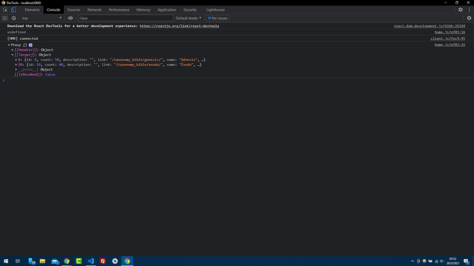Open DevTools settings gear in tab bar
This screenshot has height=266, width=474.
(x=460, y=10)
